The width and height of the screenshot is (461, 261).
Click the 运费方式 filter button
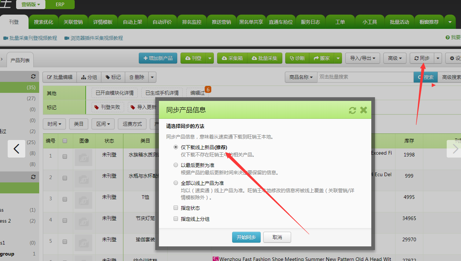tap(132, 124)
